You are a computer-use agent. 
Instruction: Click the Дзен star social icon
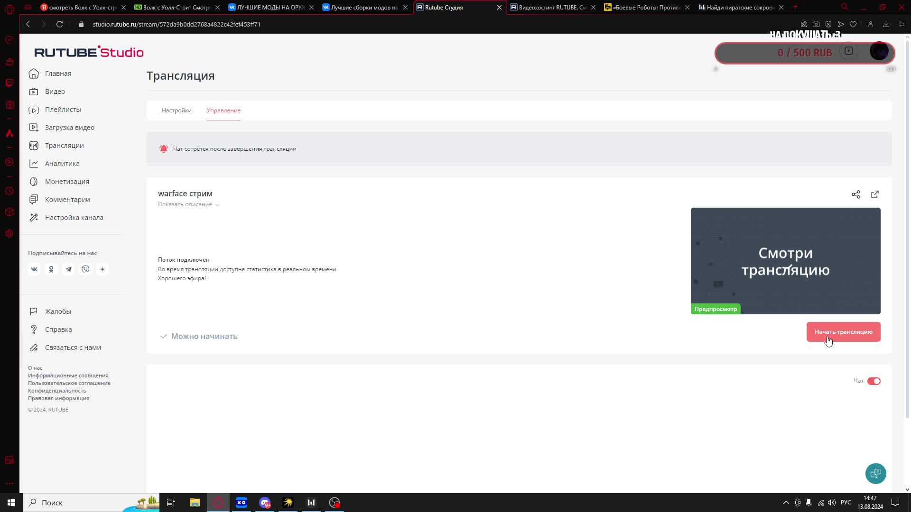click(x=102, y=269)
